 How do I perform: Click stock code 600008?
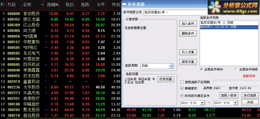(14, 14)
